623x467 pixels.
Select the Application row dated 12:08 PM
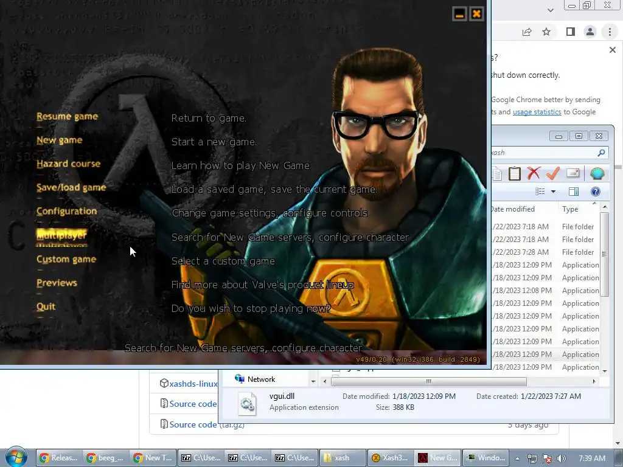tap(545, 291)
